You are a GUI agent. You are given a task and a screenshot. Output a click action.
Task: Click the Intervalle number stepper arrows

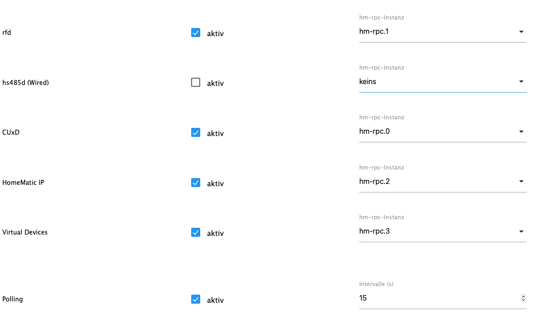point(523,298)
